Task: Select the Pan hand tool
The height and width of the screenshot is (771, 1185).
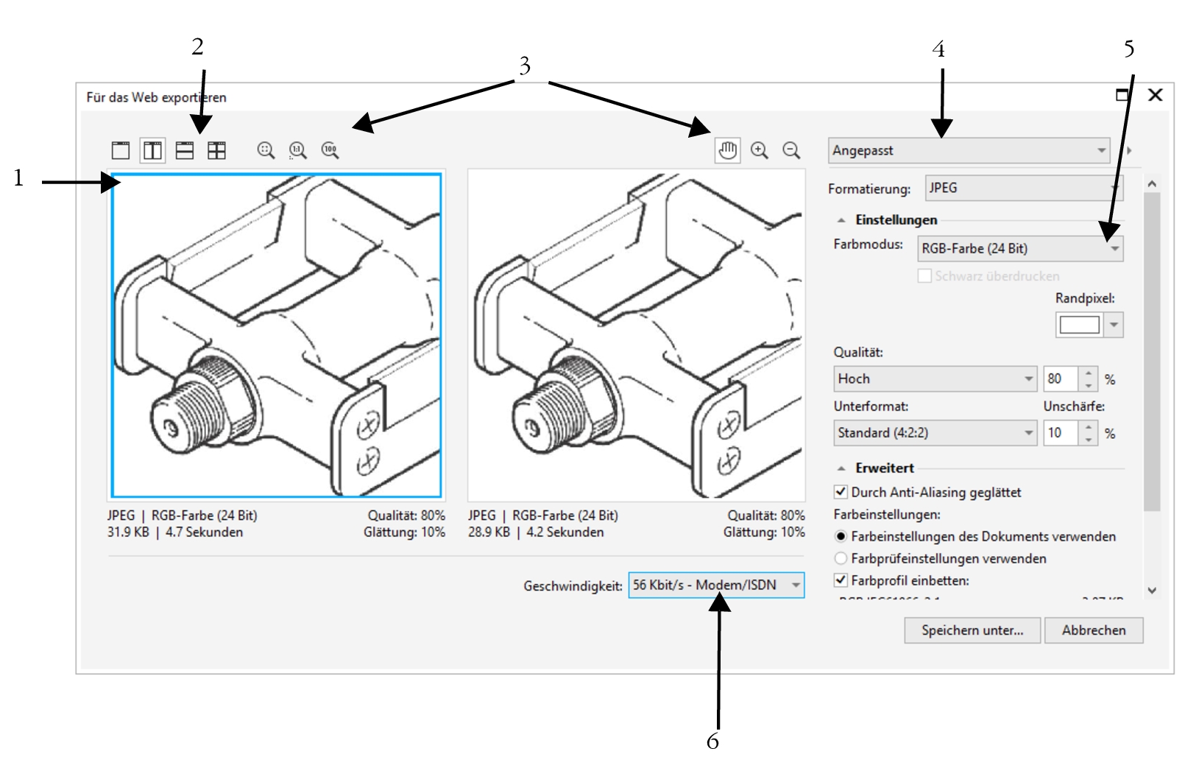Action: coord(727,150)
